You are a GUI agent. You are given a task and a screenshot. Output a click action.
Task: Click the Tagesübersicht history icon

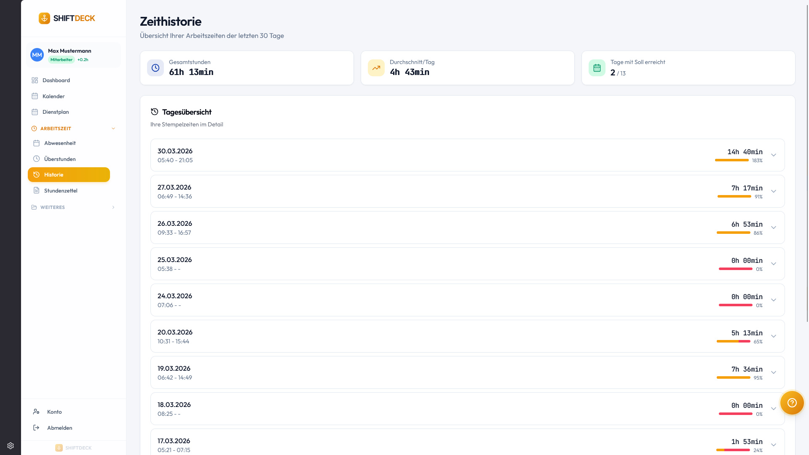coord(155,112)
